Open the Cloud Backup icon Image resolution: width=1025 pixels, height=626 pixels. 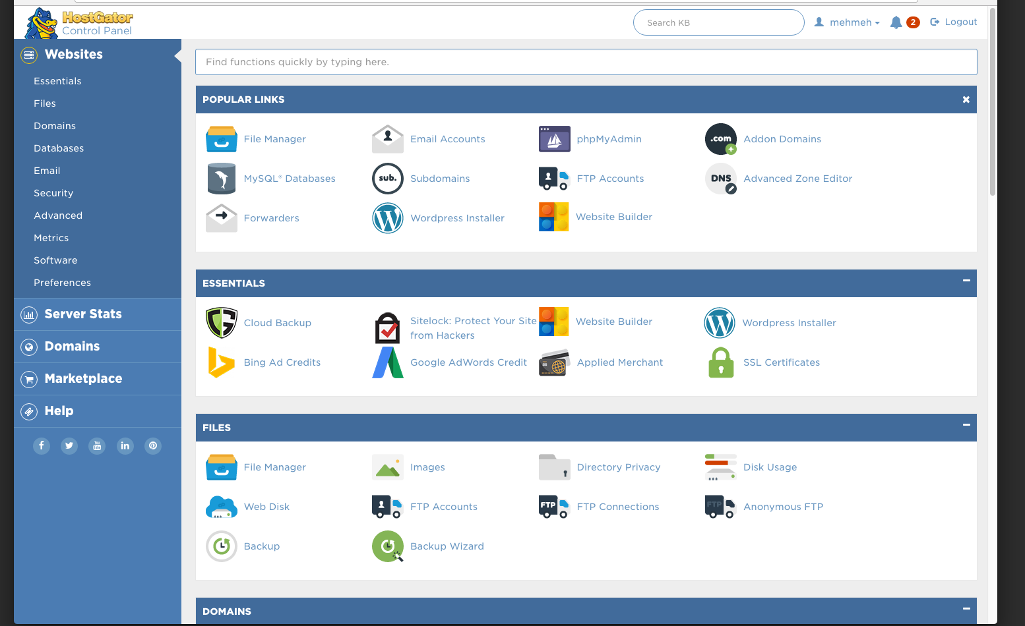click(221, 323)
